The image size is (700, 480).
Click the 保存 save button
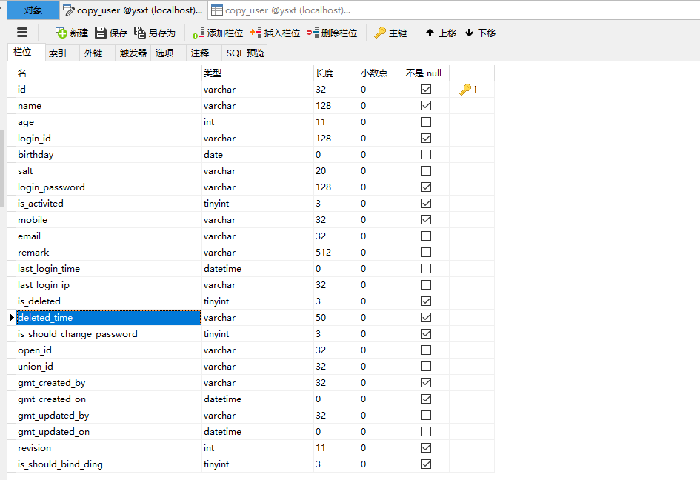(112, 33)
